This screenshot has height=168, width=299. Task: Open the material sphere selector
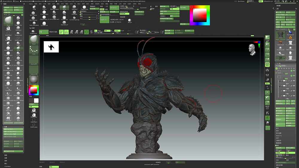pos(34,80)
